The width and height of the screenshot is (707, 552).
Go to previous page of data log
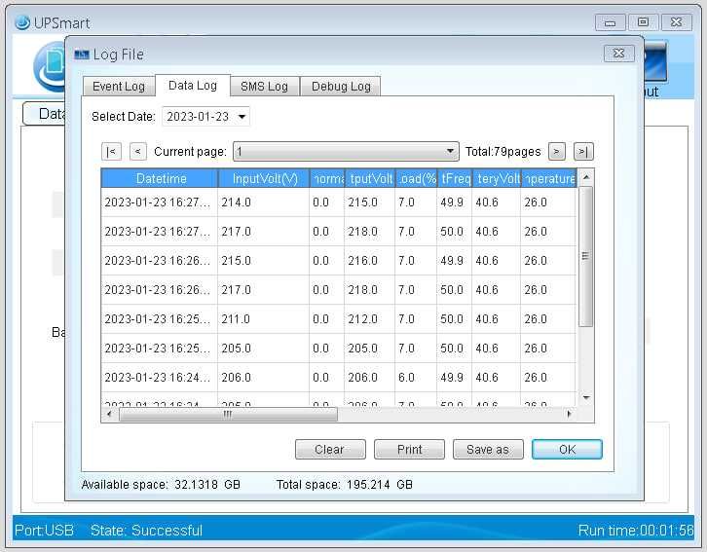tap(138, 152)
